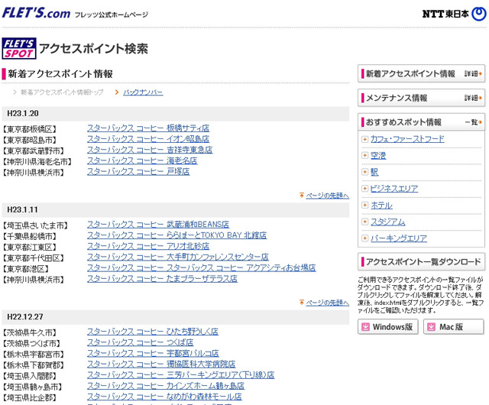Expand plus icon beside スタジアム

point(364,222)
